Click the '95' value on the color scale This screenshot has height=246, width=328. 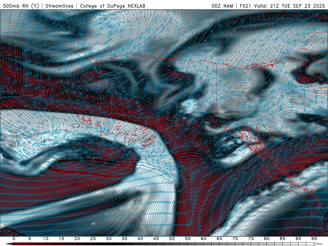[314, 239]
